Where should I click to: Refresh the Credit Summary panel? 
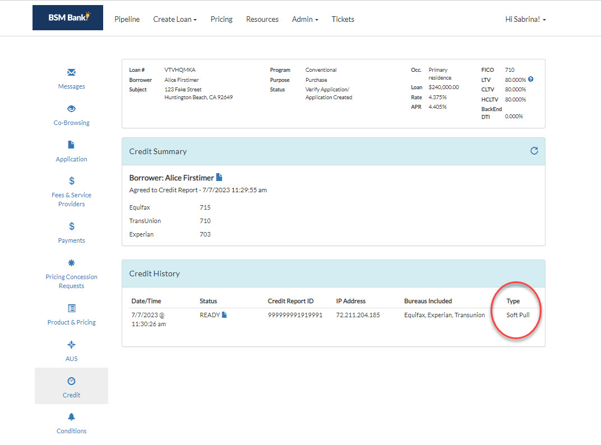point(533,151)
